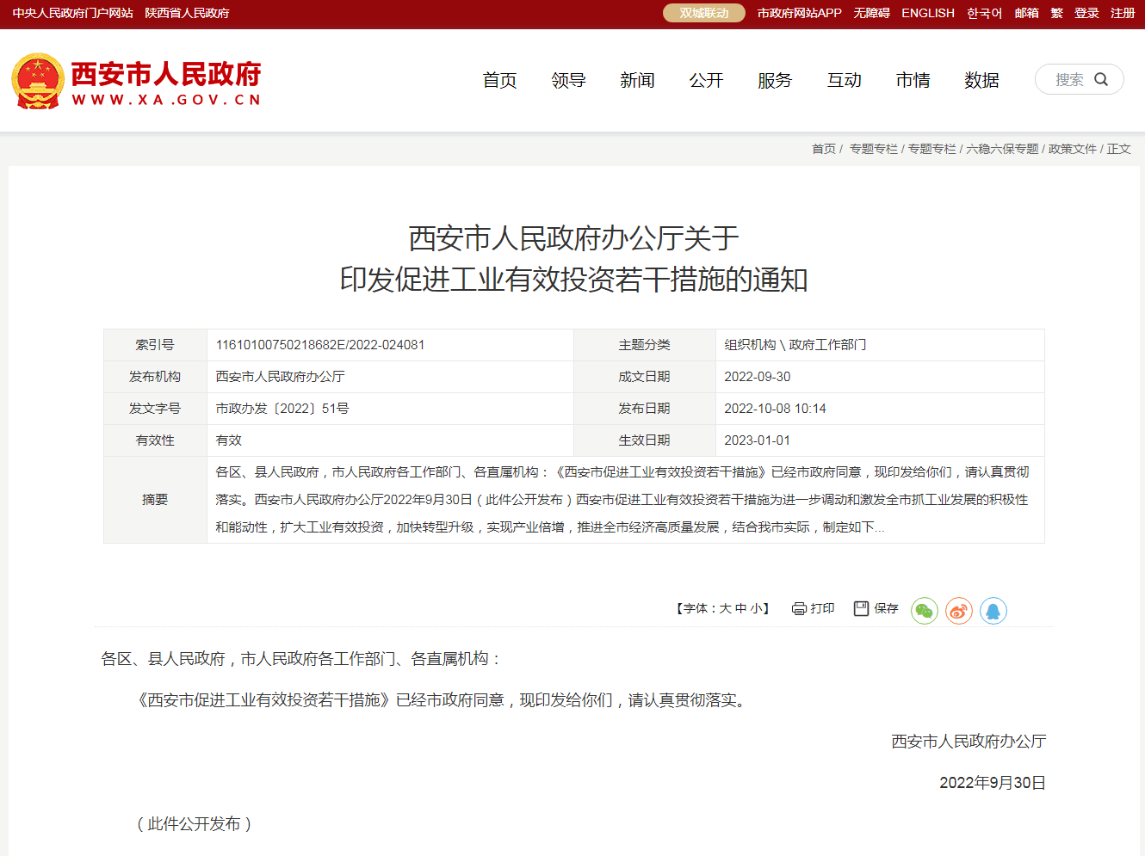Viewport: 1145px width, 856px height.
Task: Open the 领导 navigation menu
Action: 568,81
